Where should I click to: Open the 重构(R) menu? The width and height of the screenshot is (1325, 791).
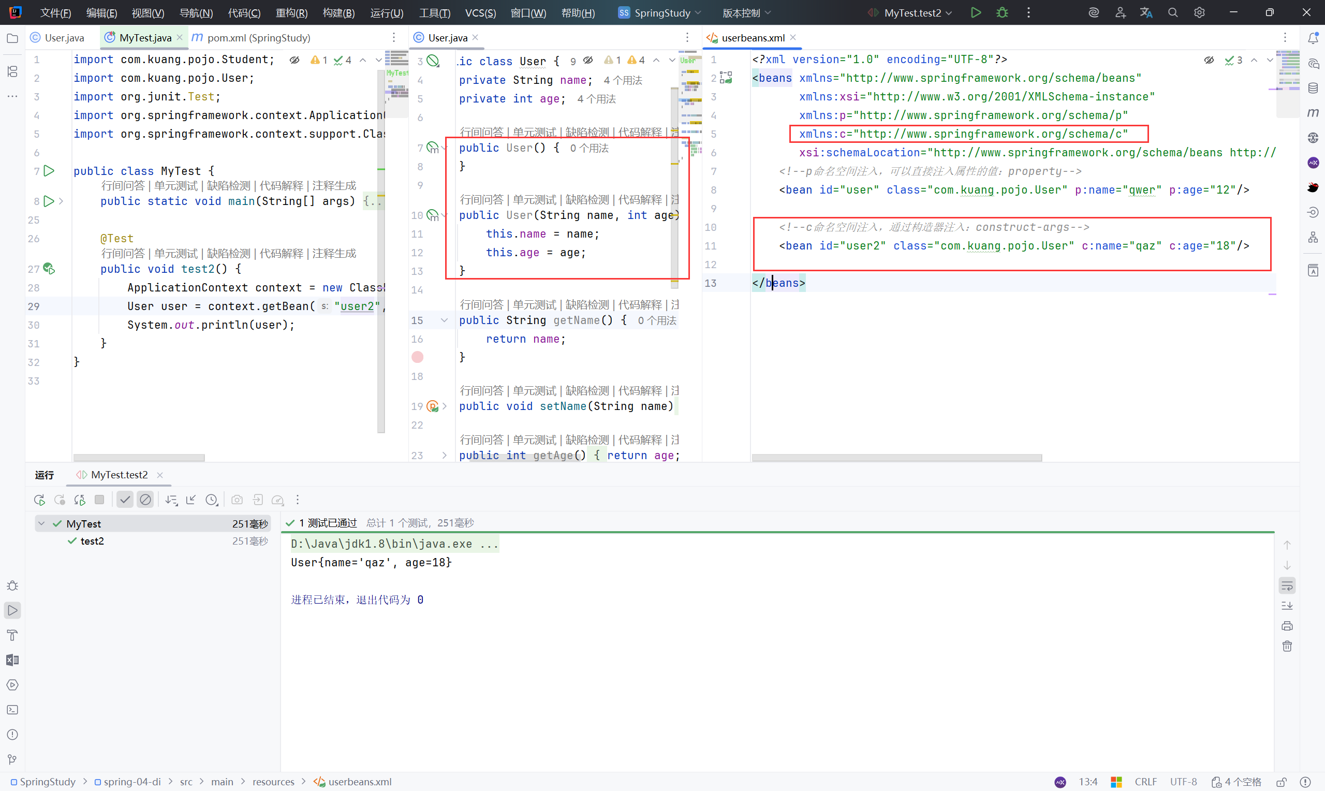(291, 13)
